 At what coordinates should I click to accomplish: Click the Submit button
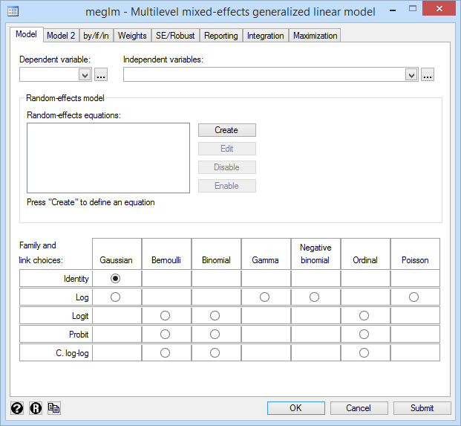click(422, 408)
